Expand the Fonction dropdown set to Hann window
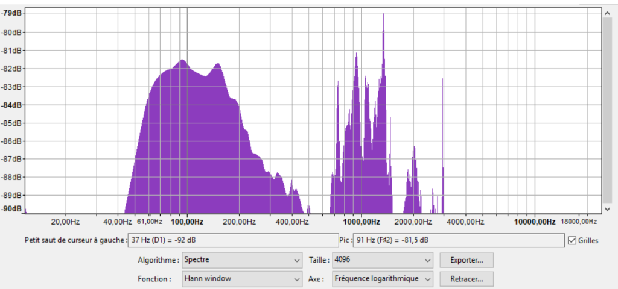This screenshot has width=618, height=289. (242, 279)
